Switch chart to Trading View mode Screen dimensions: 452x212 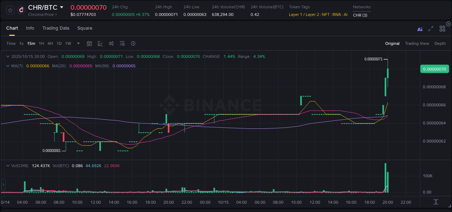pyautogui.click(x=417, y=43)
